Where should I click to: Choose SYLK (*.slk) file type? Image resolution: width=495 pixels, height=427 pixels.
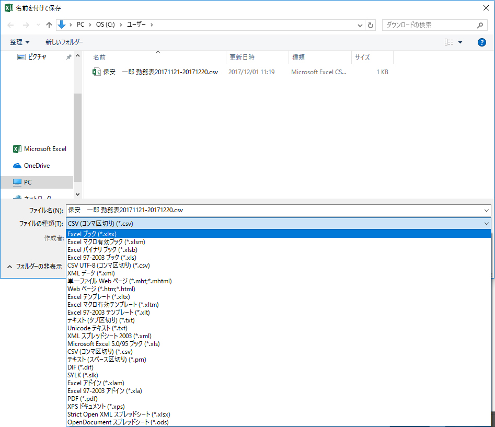point(279,375)
